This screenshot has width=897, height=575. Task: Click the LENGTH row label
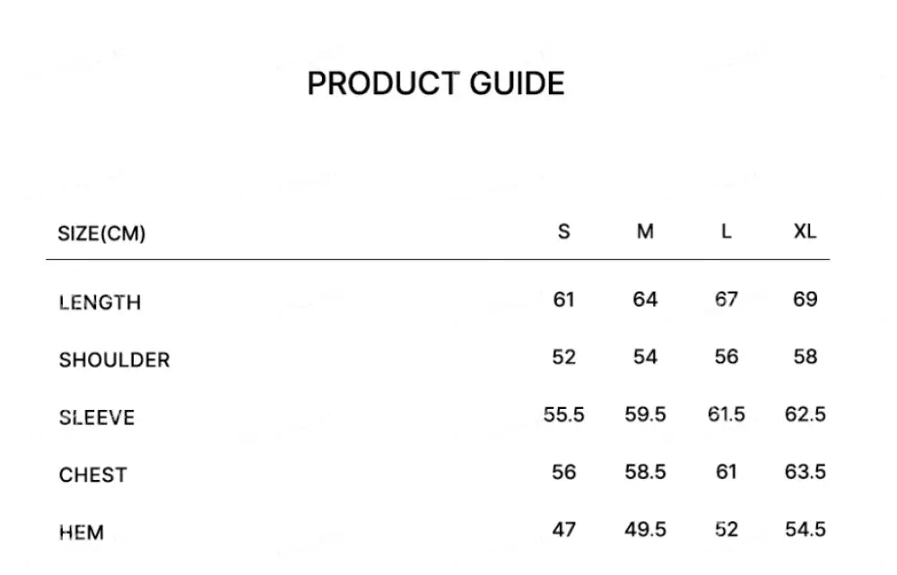[x=100, y=302]
